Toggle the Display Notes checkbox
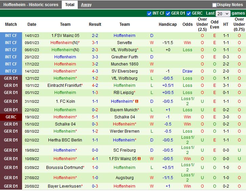This screenshot has width=246, height=191. [x=214, y=5]
